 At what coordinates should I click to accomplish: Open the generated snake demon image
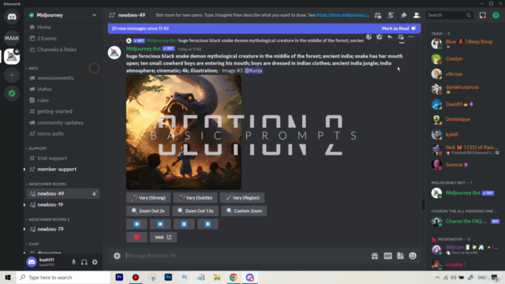click(184, 133)
